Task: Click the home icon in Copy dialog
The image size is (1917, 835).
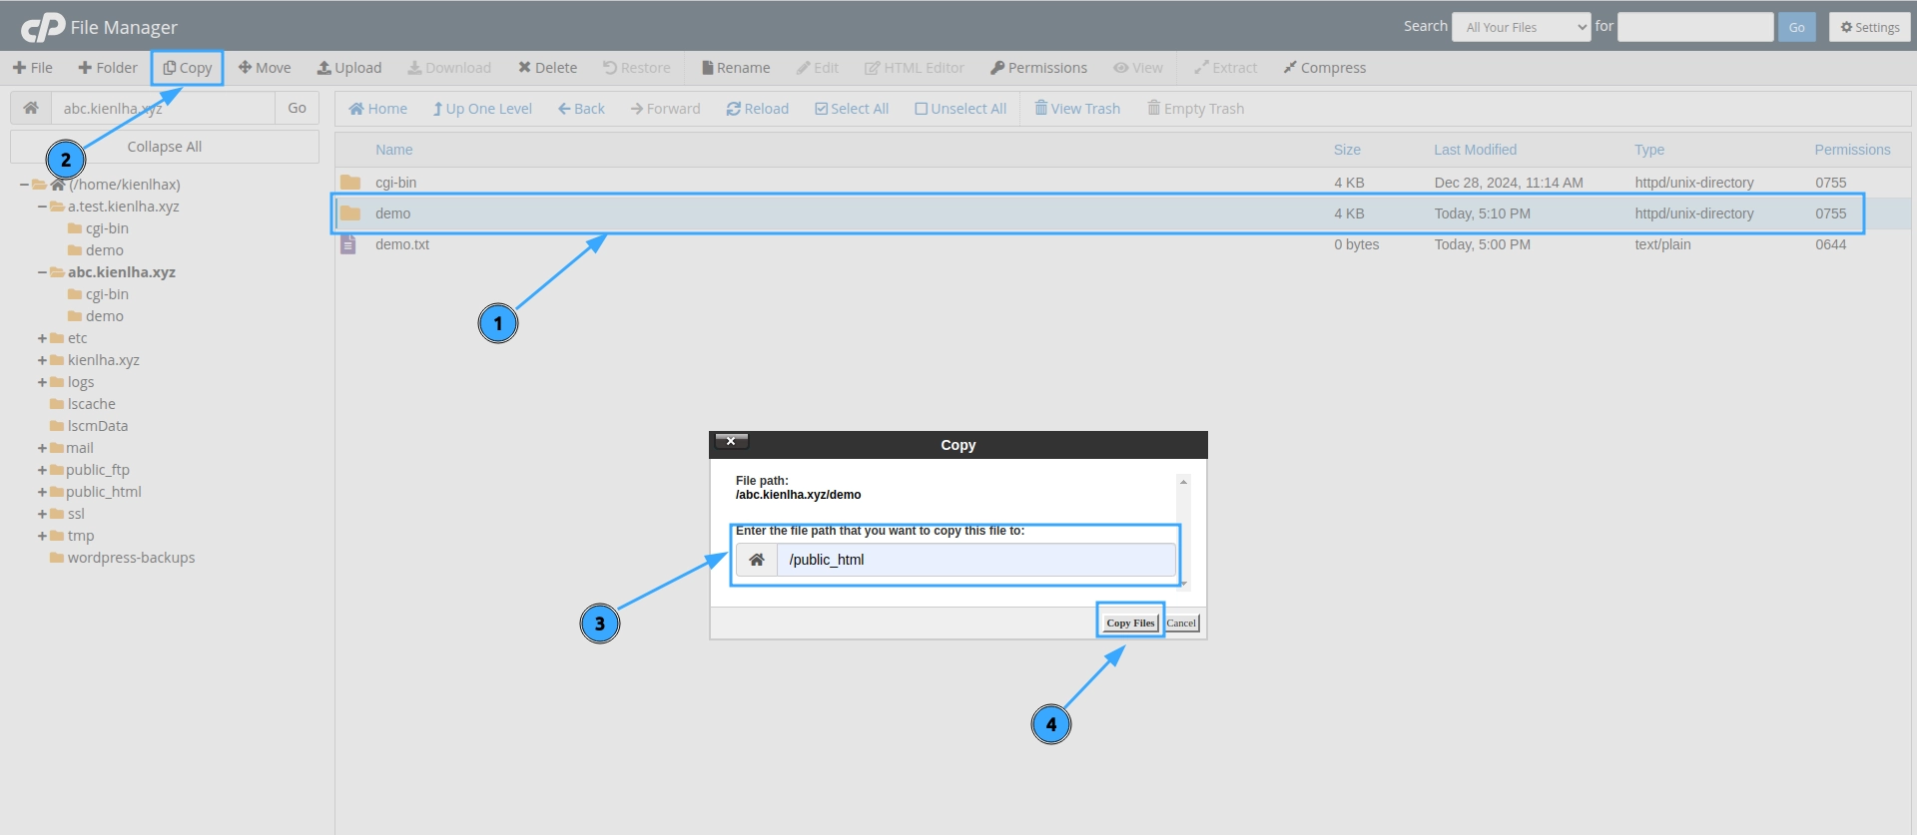Action: click(x=757, y=560)
